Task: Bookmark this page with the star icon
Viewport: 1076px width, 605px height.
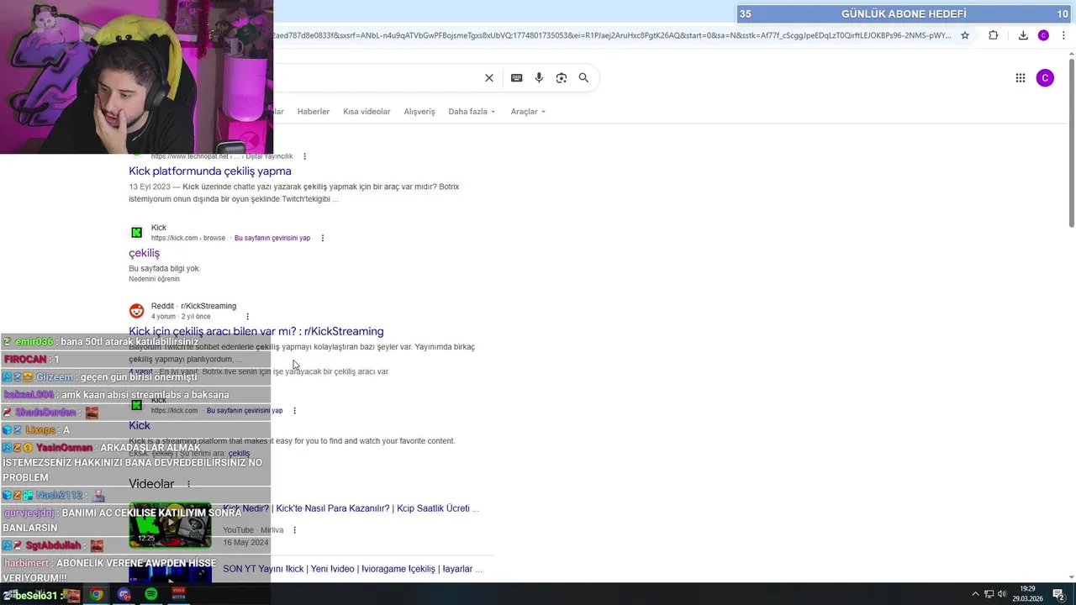Action: click(965, 35)
